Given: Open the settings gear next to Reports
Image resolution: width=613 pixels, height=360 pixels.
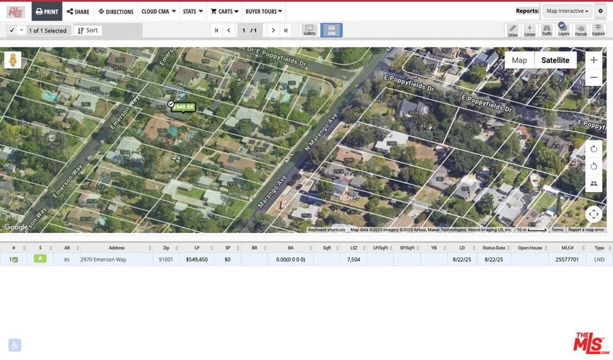Looking at the screenshot, I should [x=600, y=11].
